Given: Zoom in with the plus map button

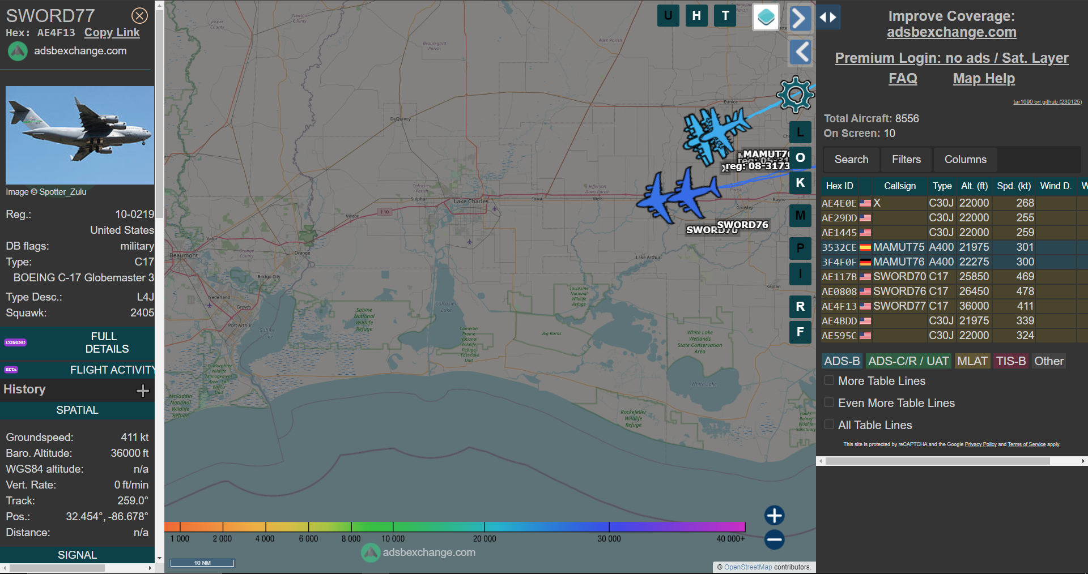Looking at the screenshot, I should pos(774,515).
